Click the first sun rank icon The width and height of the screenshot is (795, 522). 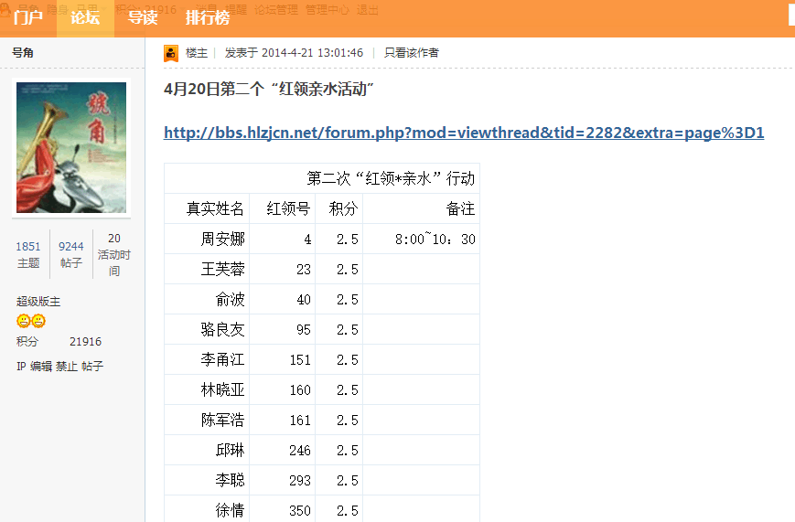tap(24, 322)
